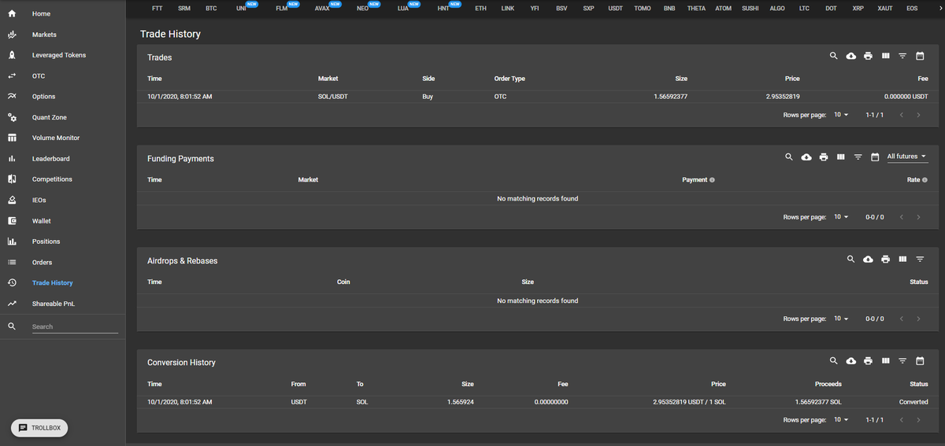Download Funding Payments as CSV
The width and height of the screenshot is (945, 446).
806,157
